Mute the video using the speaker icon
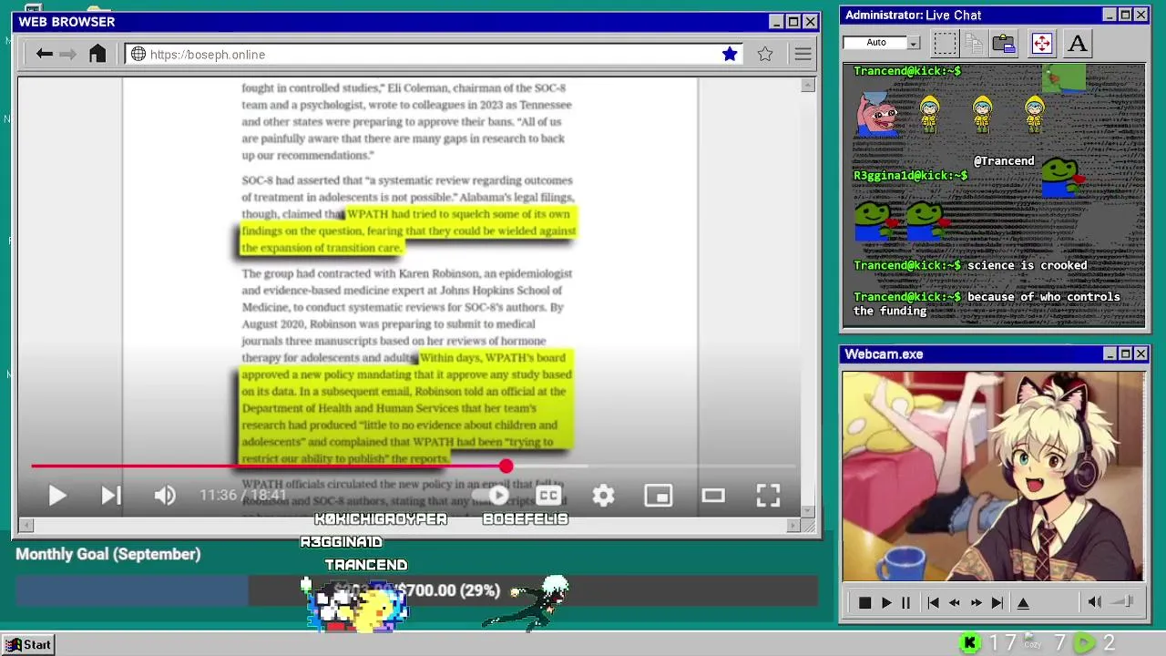The height and width of the screenshot is (656, 1166). 165,496
